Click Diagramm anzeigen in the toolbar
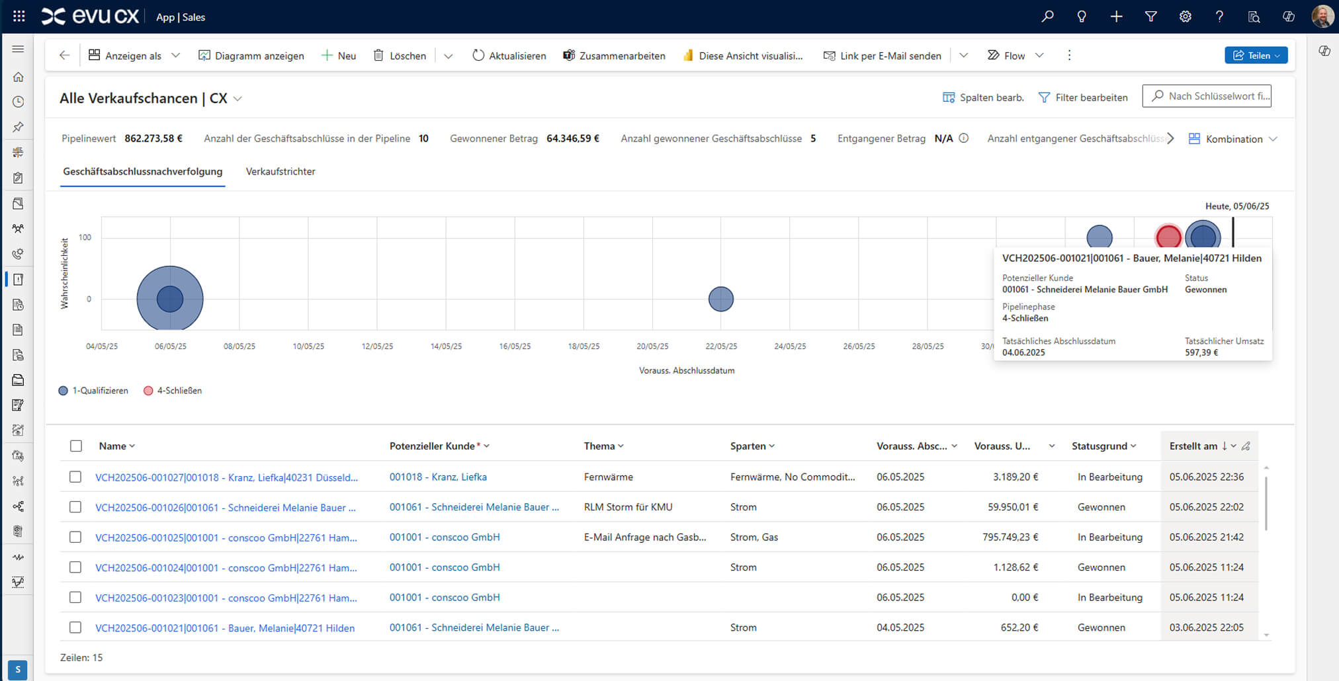The image size is (1339, 681). (x=251, y=56)
